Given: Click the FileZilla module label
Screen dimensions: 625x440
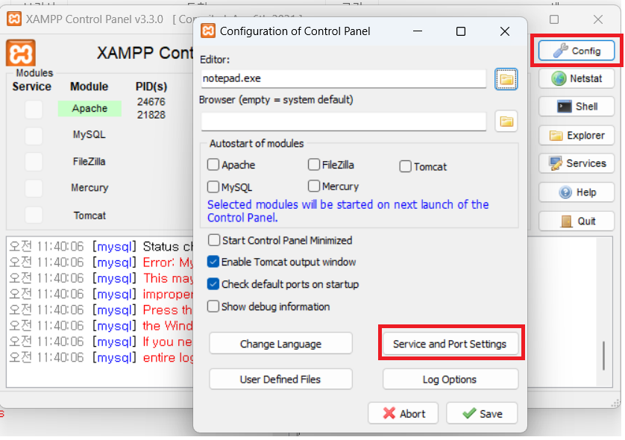Looking at the screenshot, I should 89,161.
